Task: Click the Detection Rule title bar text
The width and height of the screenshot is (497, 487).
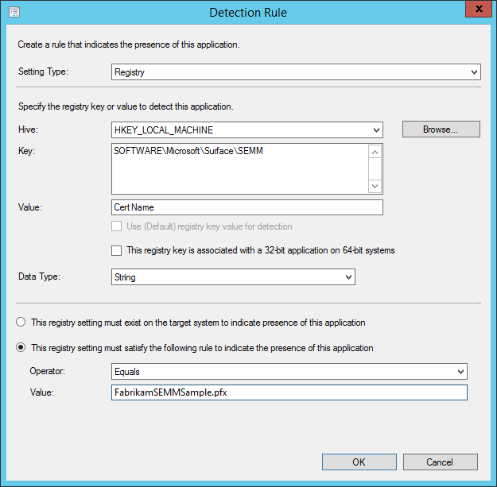Action: click(x=248, y=12)
